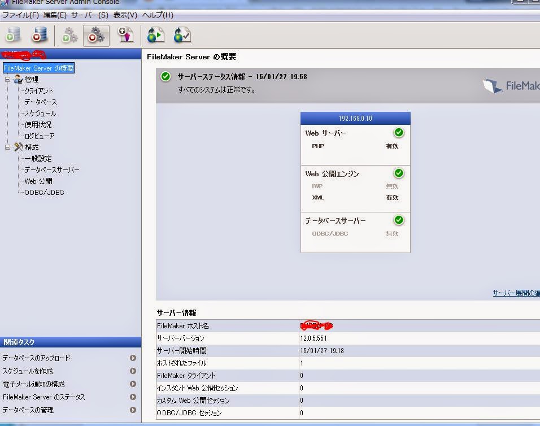Click arrow icon beside データベースの管理
Image resolution: width=540 pixels, height=426 pixels.
pyautogui.click(x=133, y=410)
